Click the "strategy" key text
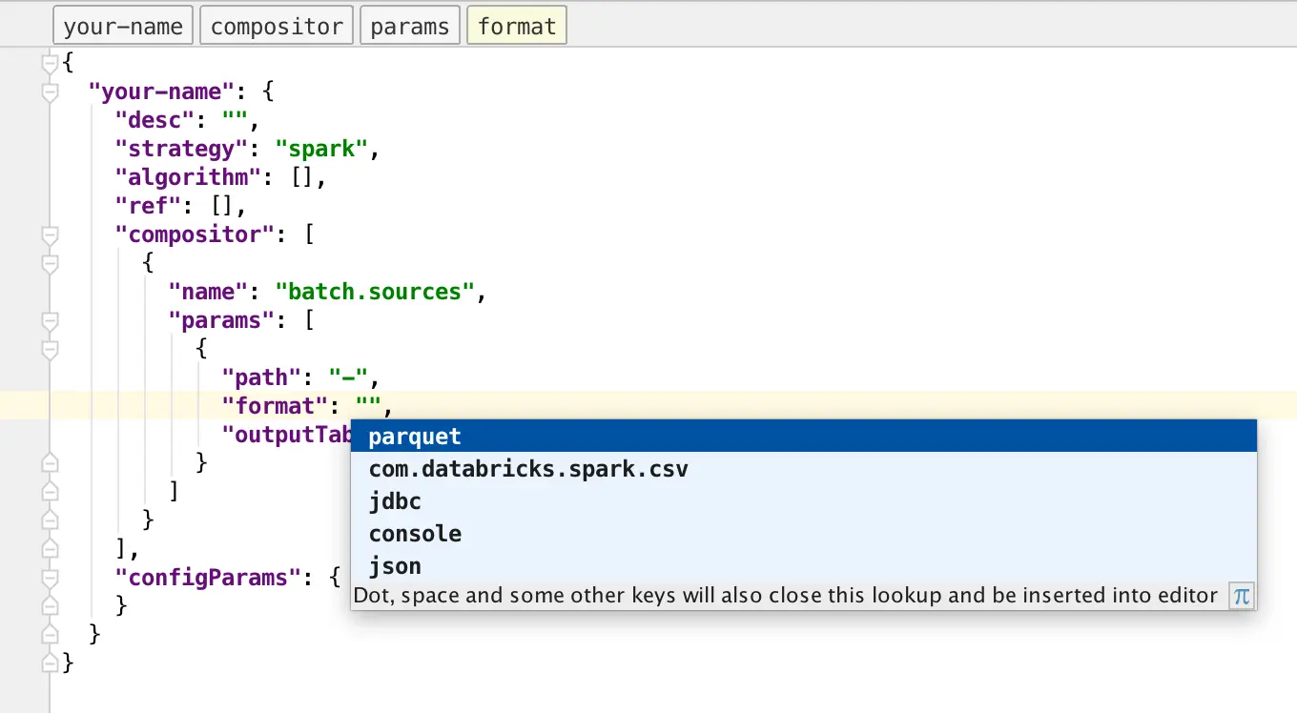1297x713 pixels. click(181, 149)
